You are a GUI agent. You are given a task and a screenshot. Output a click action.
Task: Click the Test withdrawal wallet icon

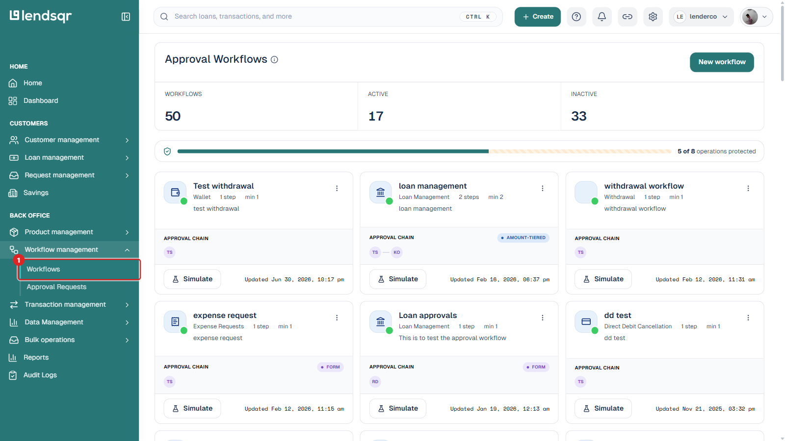[x=175, y=193]
